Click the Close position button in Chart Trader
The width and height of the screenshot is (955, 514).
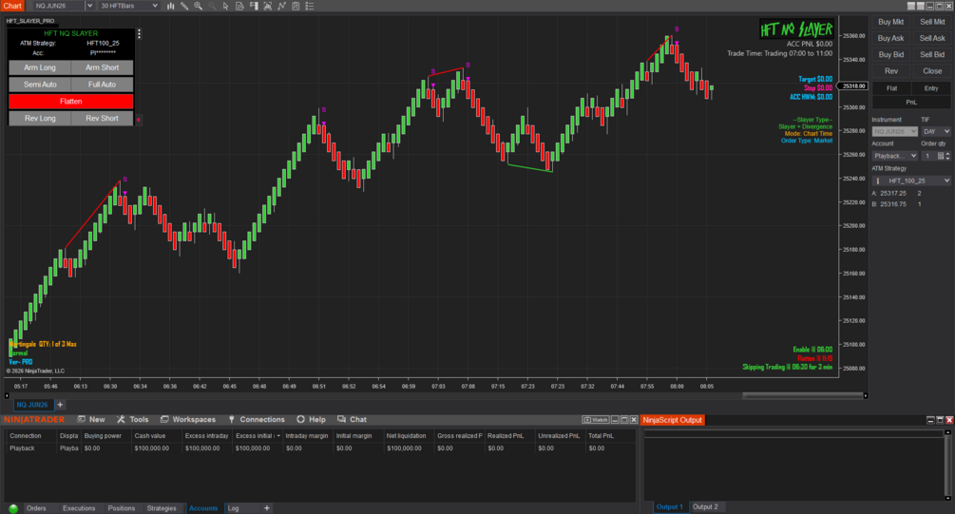[x=932, y=71]
